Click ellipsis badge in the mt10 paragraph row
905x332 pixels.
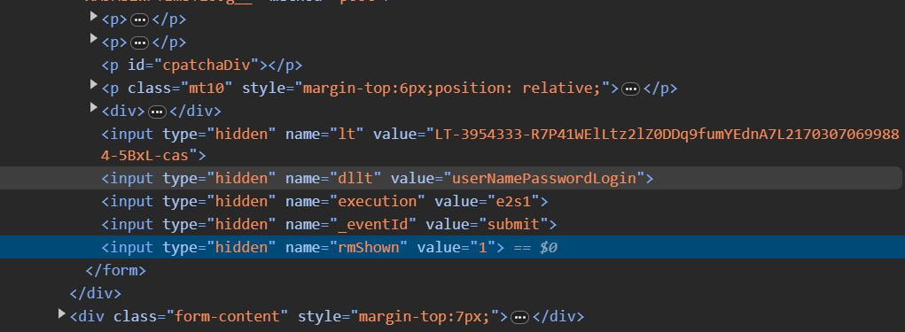631,89
